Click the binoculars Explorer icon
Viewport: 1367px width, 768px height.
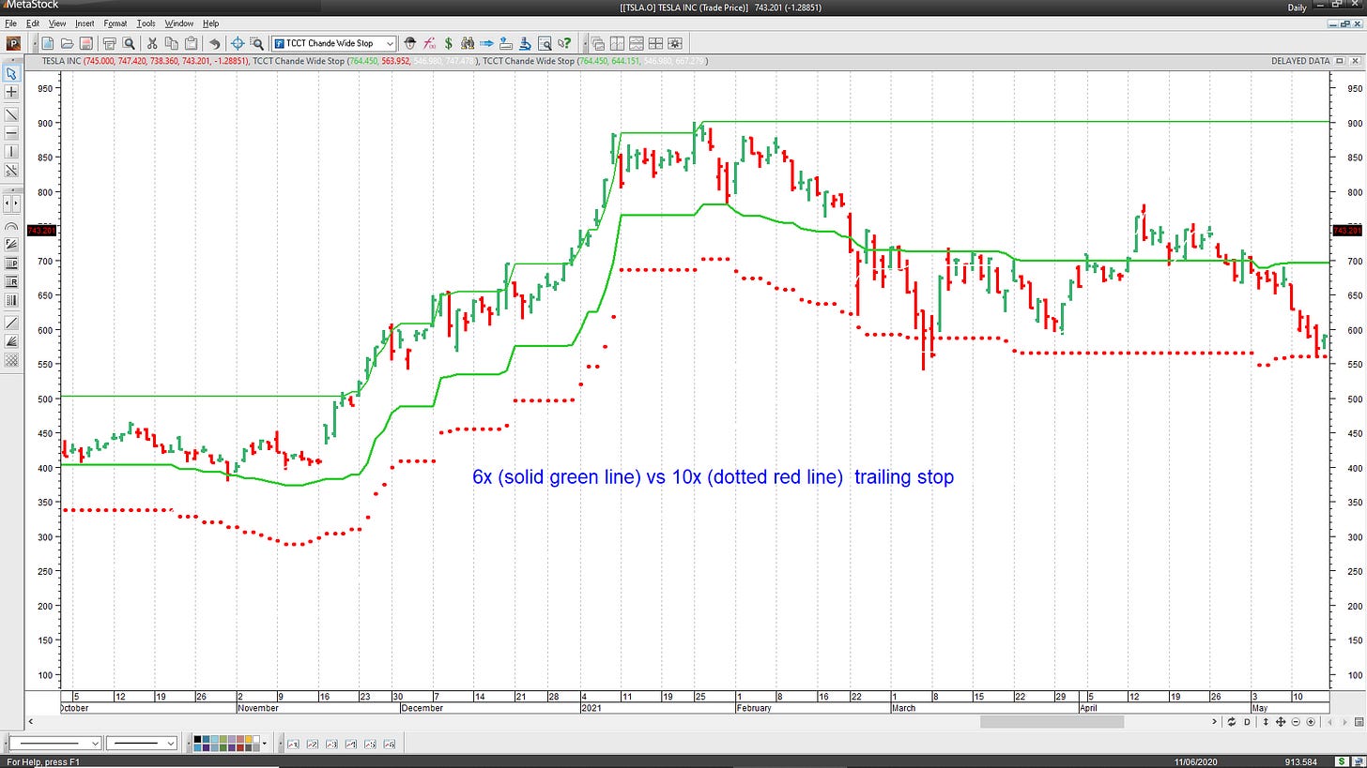point(468,43)
